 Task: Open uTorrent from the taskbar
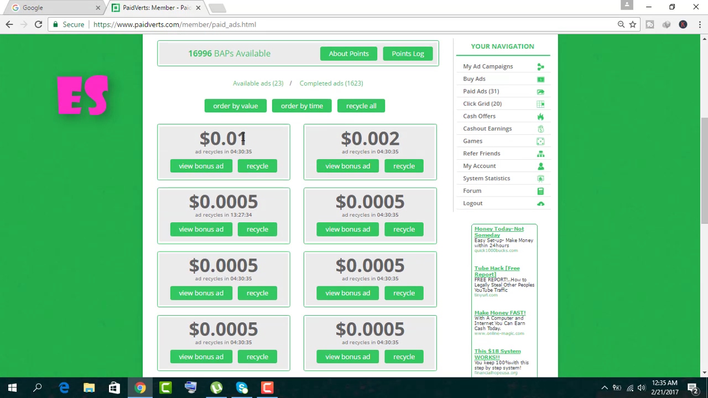(x=216, y=388)
